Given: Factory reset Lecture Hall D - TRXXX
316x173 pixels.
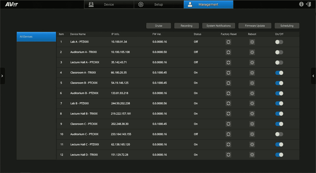Looking at the screenshot, I should [229, 155].
